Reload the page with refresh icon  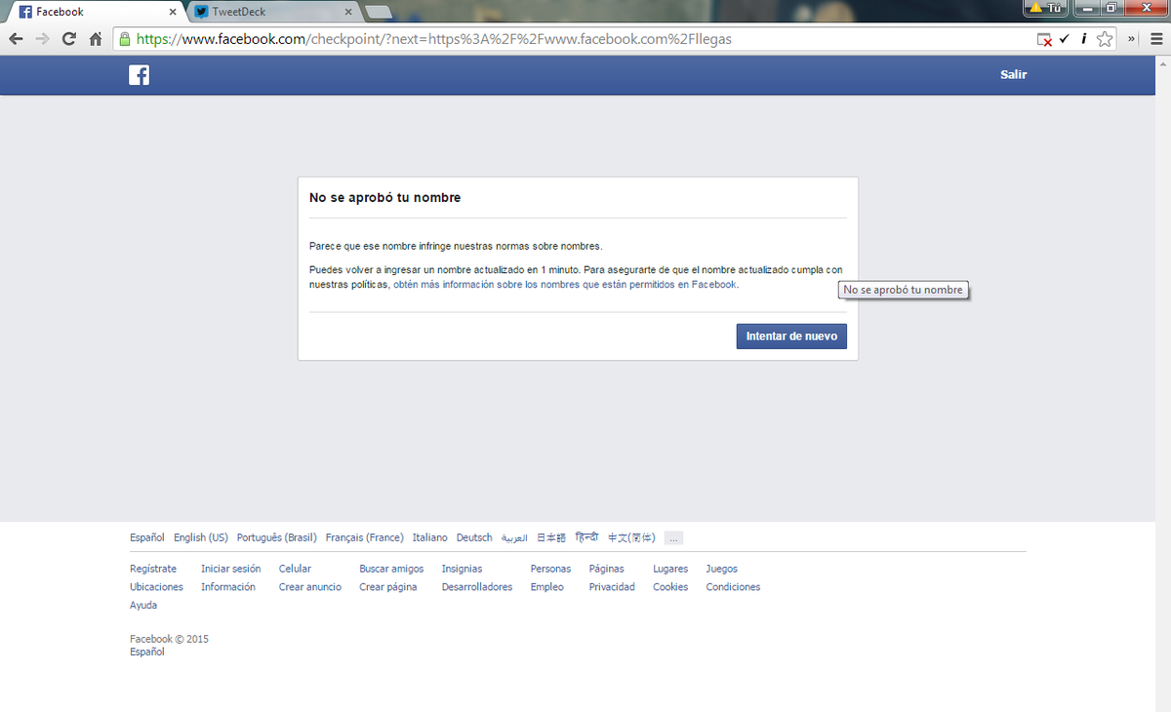(68, 40)
